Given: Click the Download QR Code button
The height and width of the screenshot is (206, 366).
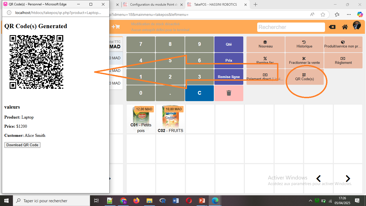Looking at the screenshot, I should click(22, 145).
